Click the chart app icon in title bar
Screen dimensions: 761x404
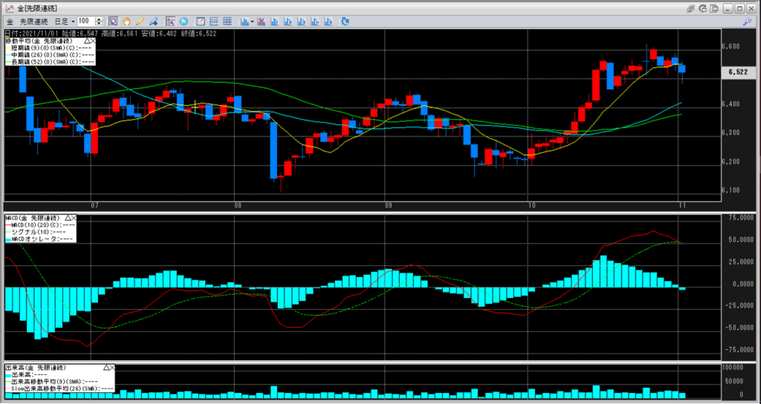(x=9, y=8)
